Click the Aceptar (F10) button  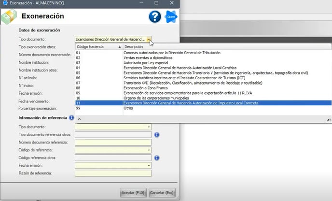[133, 193]
